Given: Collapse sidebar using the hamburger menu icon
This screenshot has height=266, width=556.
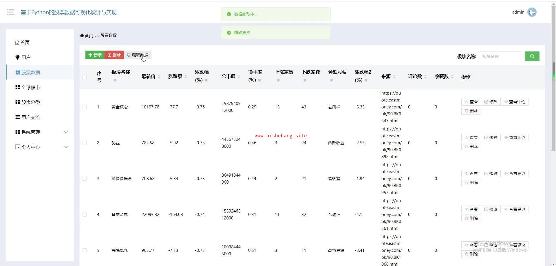Looking at the screenshot, I should (x=11, y=12).
